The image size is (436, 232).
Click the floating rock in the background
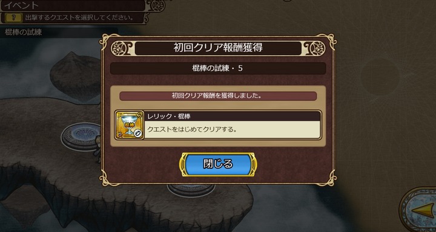(76, 76)
